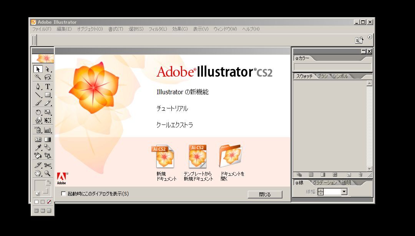This screenshot has height=236, width=415.
Task: Click Go to Bridge icon in control bar
Action: (x=359, y=40)
